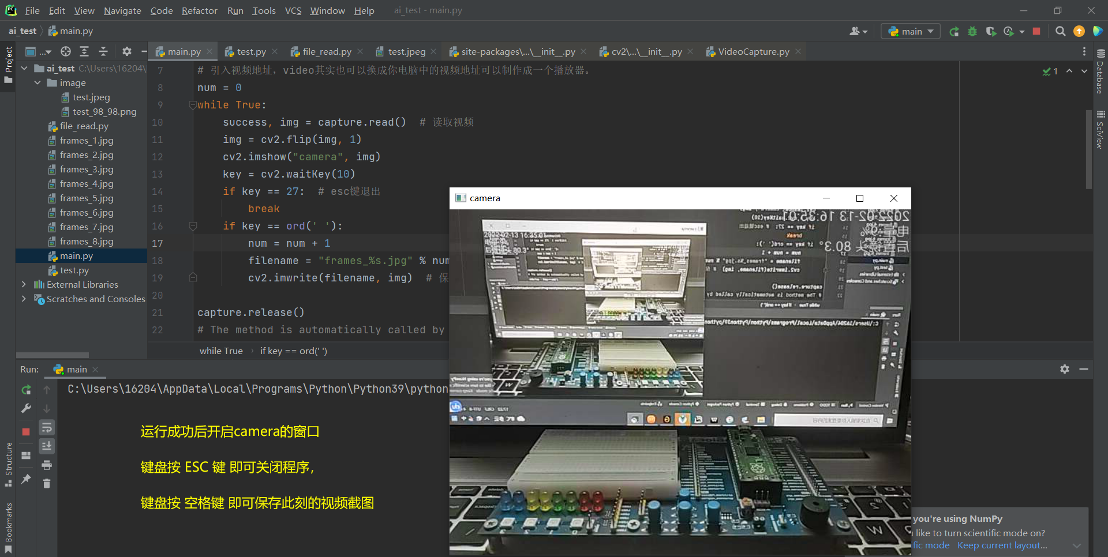Image resolution: width=1108 pixels, height=557 pixels.
Task: Expand Scratches and Consoles node
Action: click(24, 299)
